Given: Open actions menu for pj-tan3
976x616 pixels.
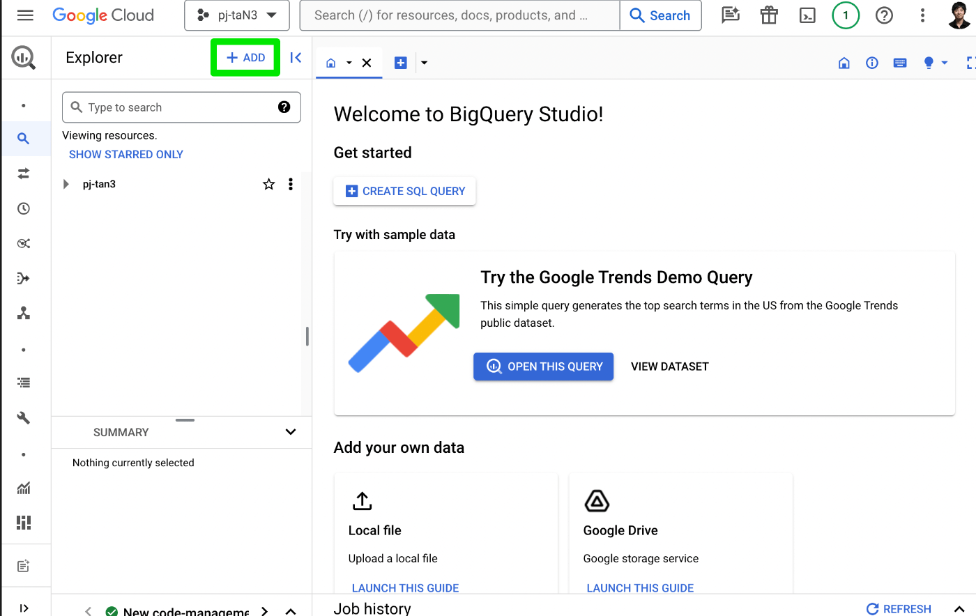Looking at the screenshot, I should [291, 184].
